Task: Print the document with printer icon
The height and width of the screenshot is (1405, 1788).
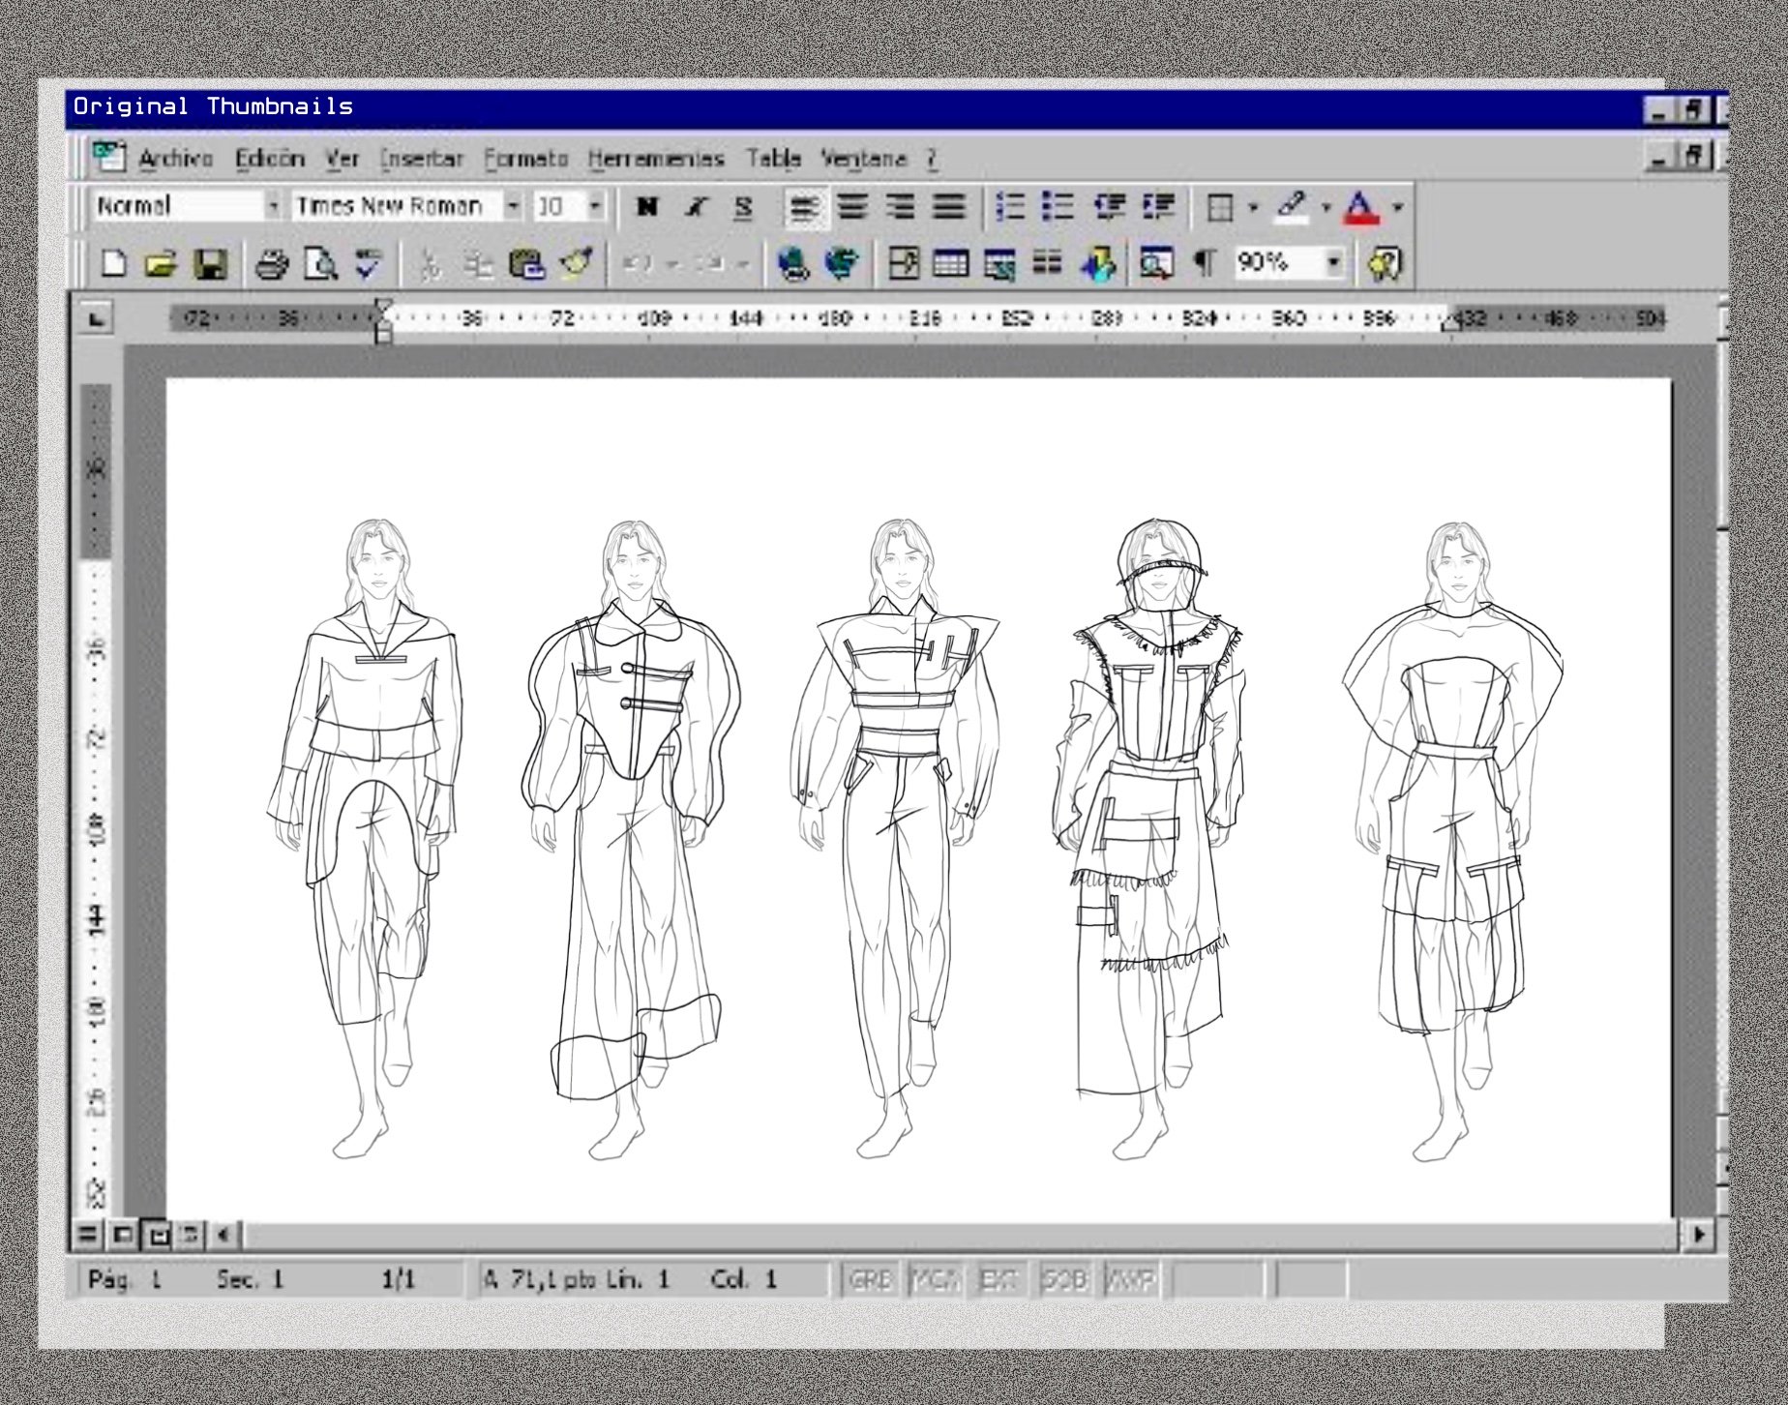Action: pos(272,263)
